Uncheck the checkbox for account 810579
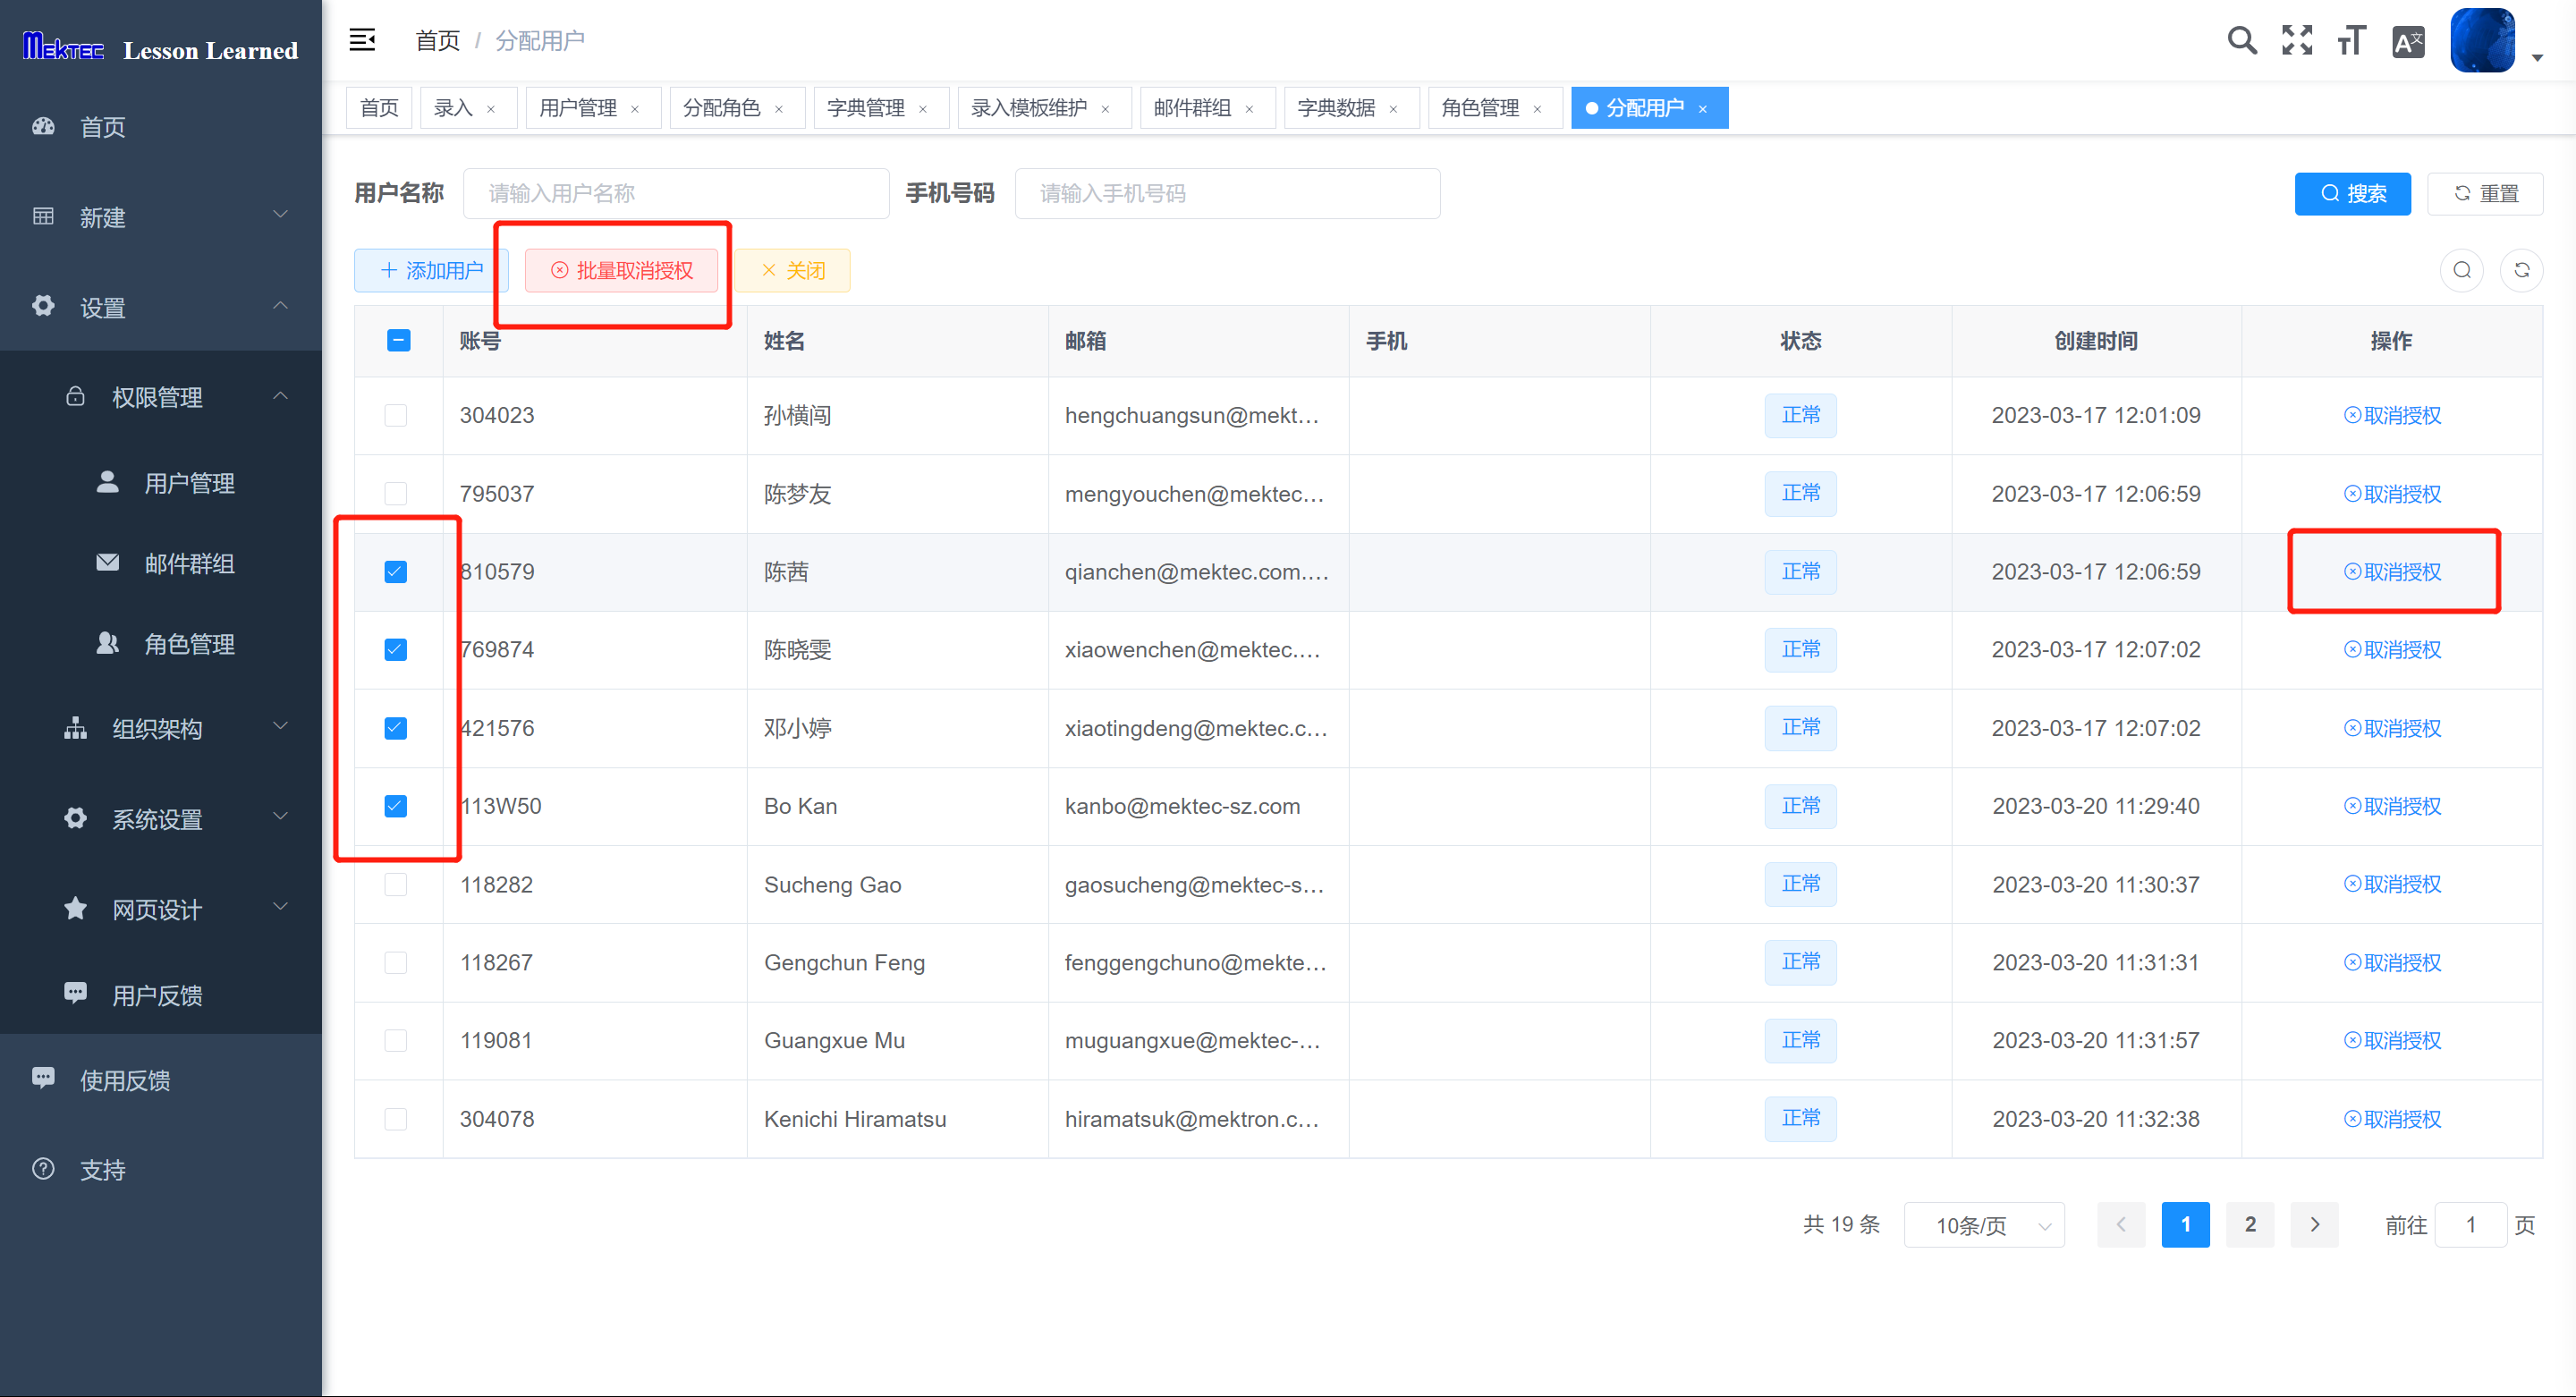 coord(396,571)
